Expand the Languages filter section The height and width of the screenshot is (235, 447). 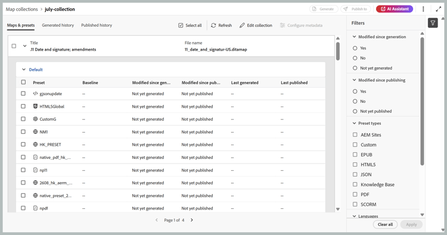(x=355, y=216)
